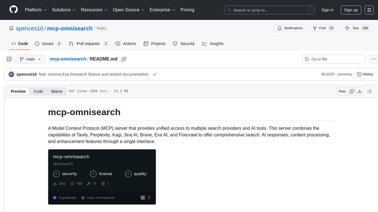
Task: Switch to the Code tab
Action: tap(20, 44)
